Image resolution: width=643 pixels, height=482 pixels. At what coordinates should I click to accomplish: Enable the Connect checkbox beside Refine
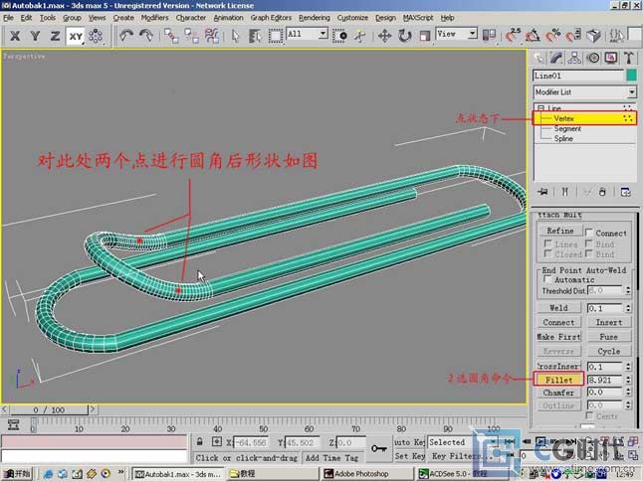point(589,233)
